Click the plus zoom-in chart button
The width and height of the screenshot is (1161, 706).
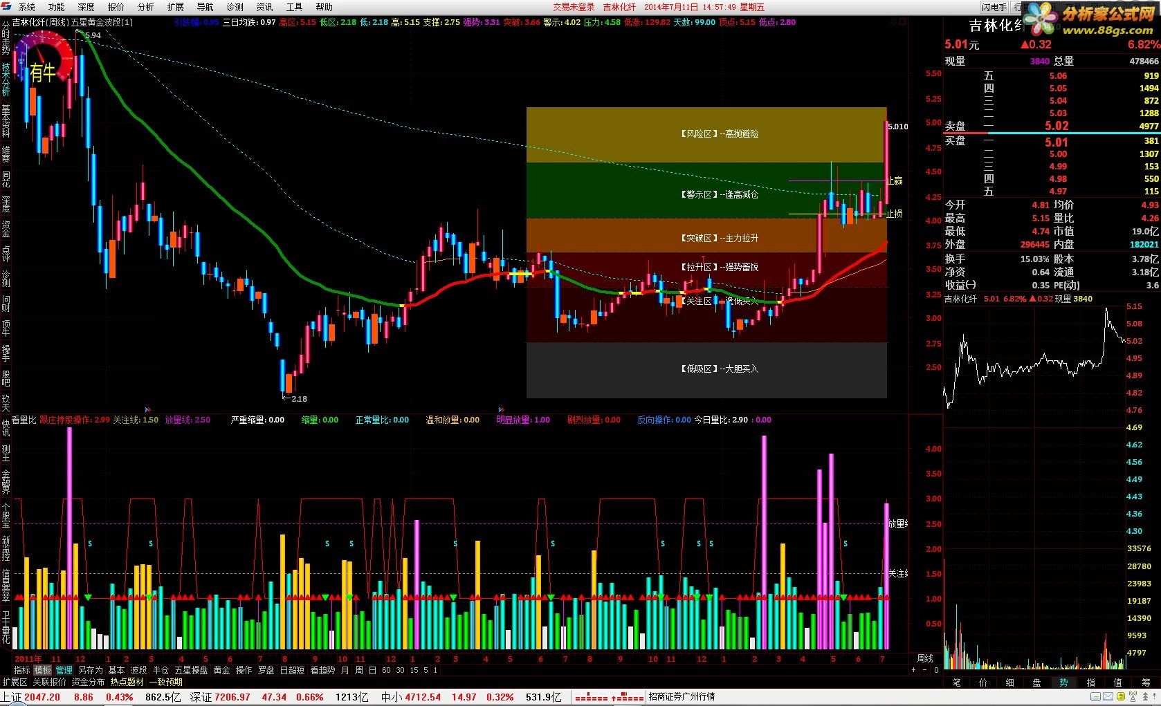point(913,670)
